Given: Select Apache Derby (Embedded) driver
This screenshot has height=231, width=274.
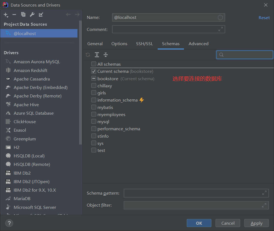Looking at the screenshot, I should point(40,87).
